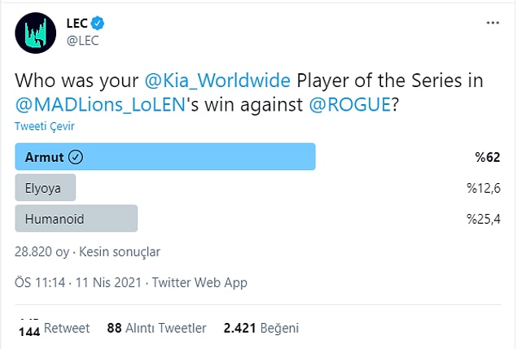Click the Twitter Web App source link
Screen dimensions: 517x349
pos(199,283)
